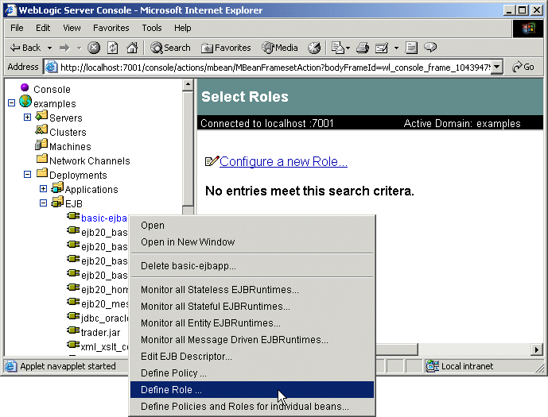
Task: Select the basic-ejbapp tree entry
Action: [x=104, y=218]
